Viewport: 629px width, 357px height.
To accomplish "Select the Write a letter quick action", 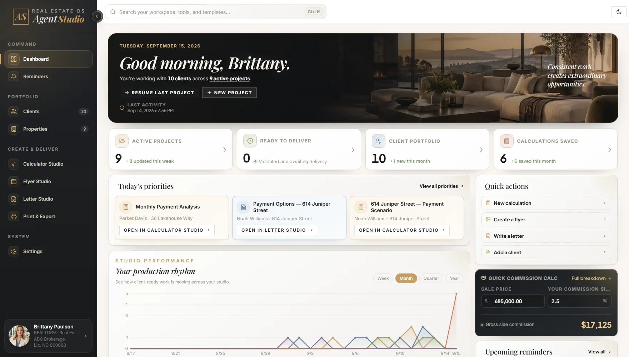I will (546, 236).
